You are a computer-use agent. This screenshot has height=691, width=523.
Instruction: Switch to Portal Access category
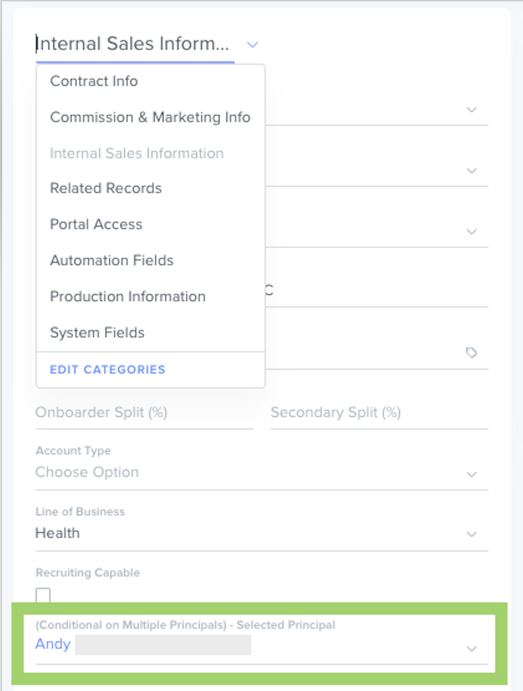click(x=96, y=224)
